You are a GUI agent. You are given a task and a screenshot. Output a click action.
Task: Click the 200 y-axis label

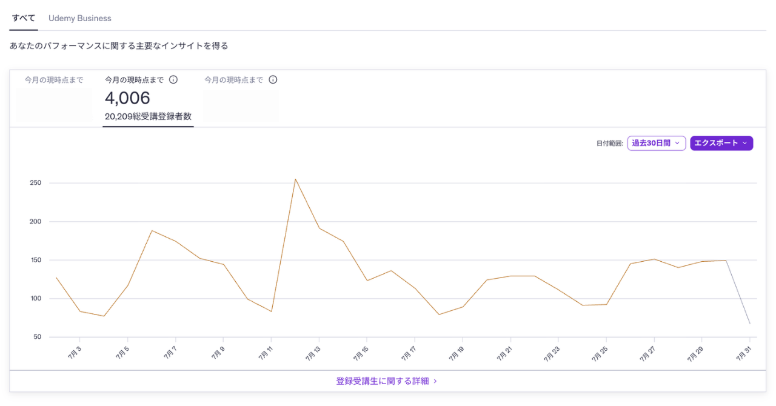(35, 222)
